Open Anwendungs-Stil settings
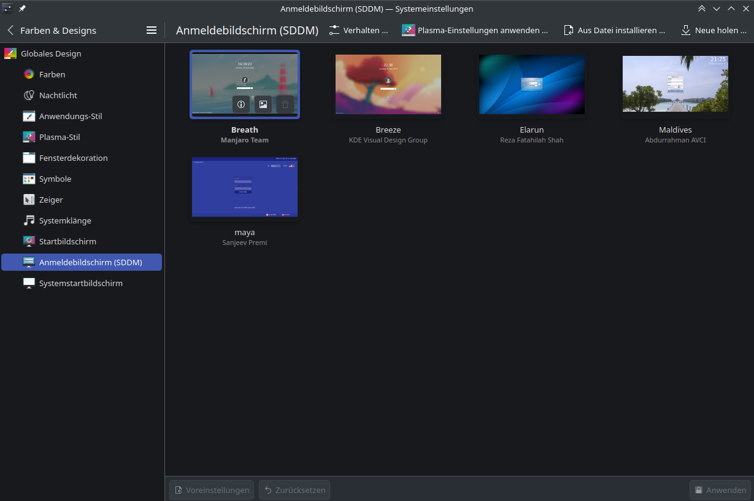 coord(82,116)
